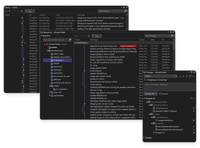Select the 3_x_migration branch

coord(62,89)
